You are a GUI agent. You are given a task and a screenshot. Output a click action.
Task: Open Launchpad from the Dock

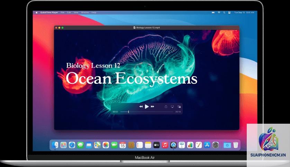tap(63, 145)
